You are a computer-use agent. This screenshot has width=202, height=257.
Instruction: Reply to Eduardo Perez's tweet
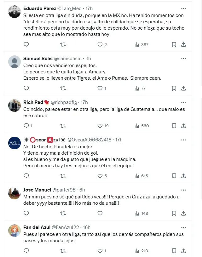(26, 45)
